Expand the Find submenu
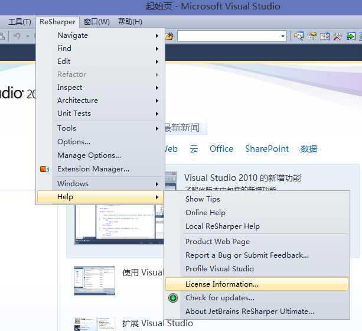 100,48
